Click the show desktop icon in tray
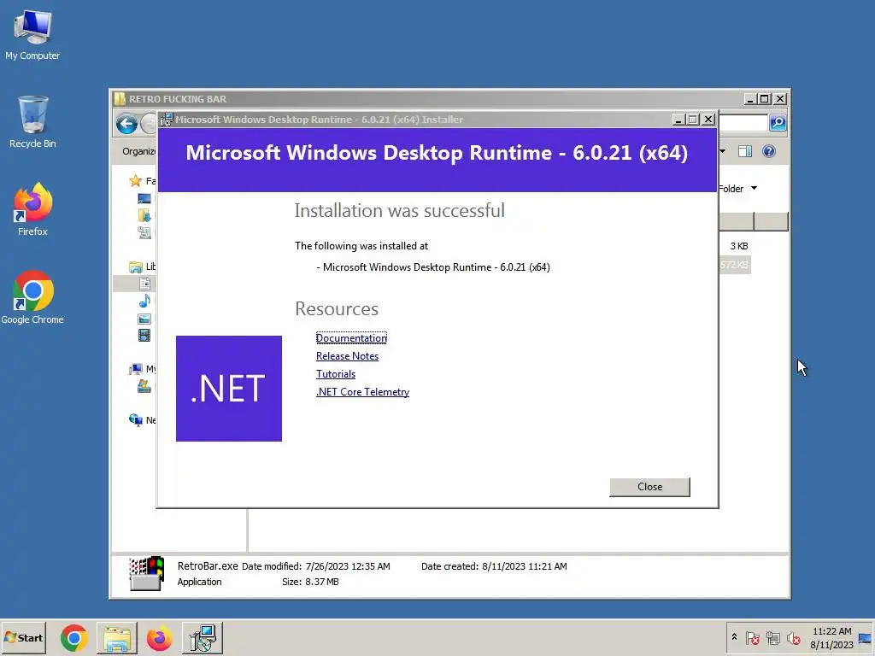875x656 pixels. [x=865, y=637]
